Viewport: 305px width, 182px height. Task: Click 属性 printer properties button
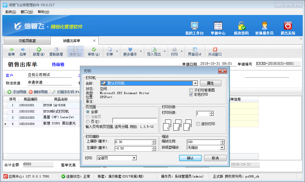210,83
